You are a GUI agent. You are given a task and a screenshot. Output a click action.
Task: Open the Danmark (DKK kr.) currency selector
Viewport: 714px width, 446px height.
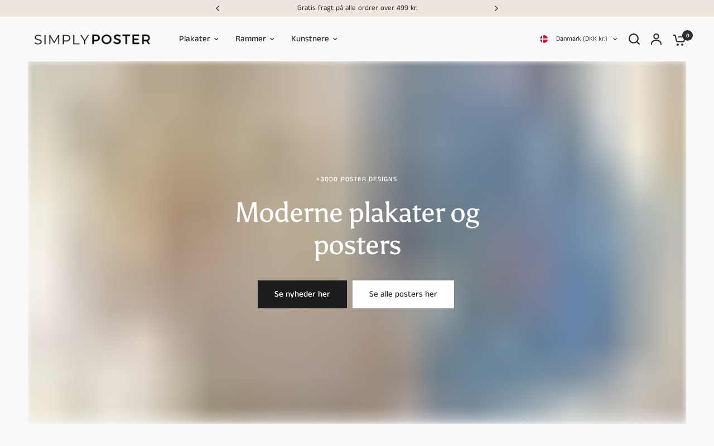578,39
